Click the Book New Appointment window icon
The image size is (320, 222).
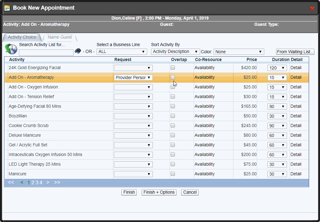[x=7, y=8]
